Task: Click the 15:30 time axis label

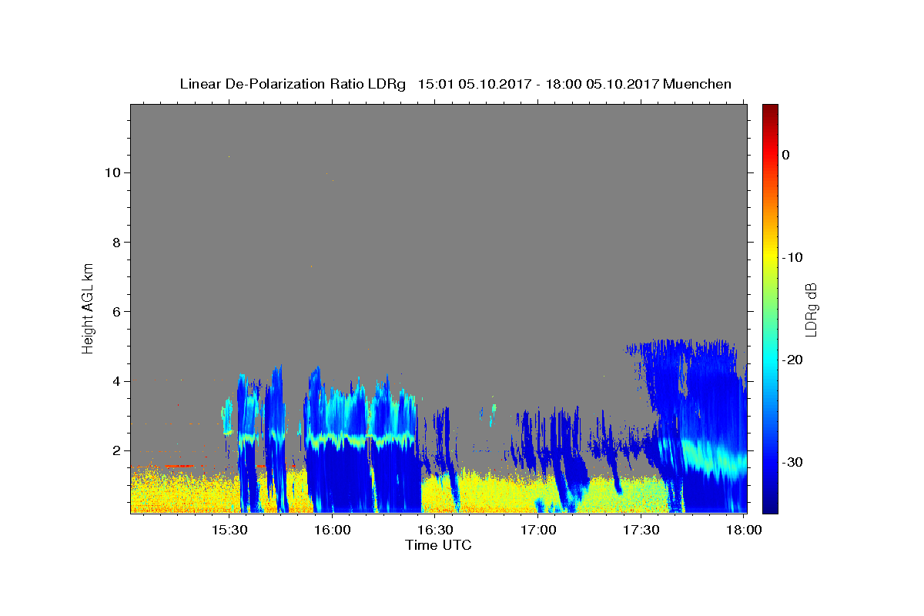Action: [229, 530]
